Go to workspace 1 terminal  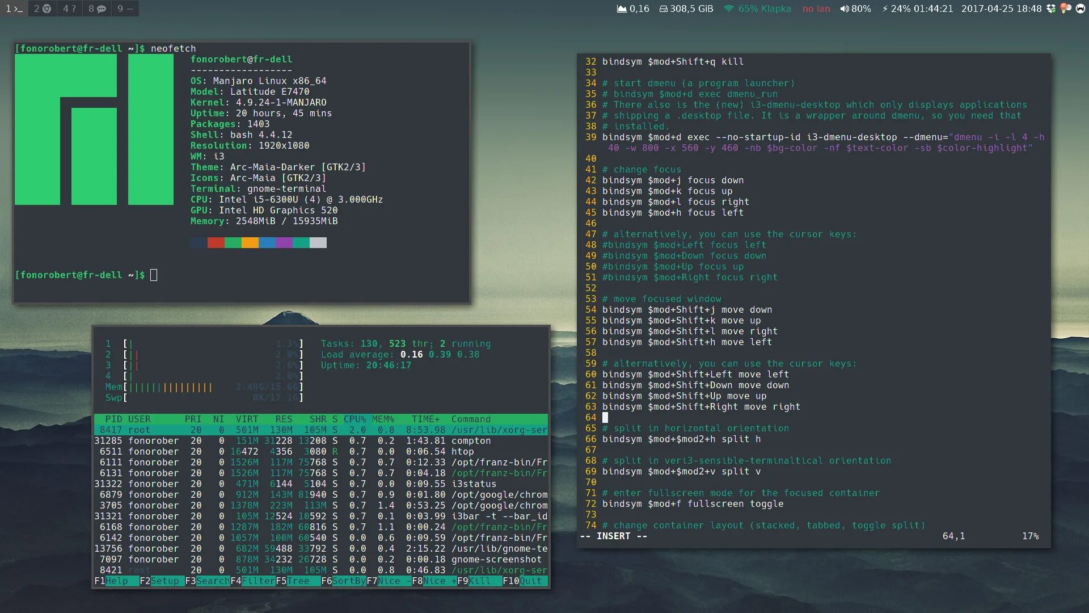point(14,9)
